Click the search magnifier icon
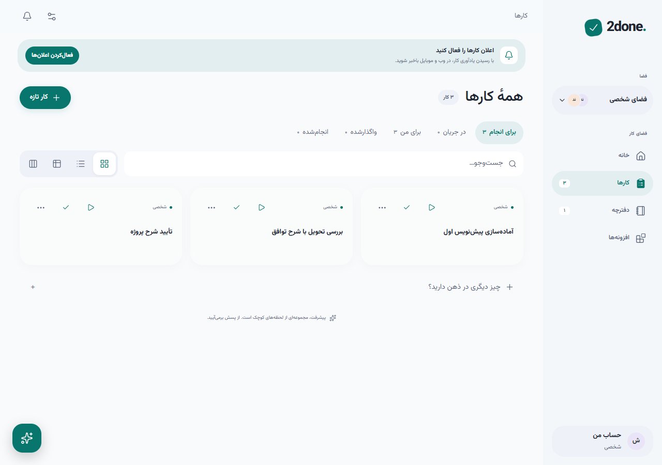Image resolution: width=662 pixels, height=465 pixels. (x=513, y=164)
